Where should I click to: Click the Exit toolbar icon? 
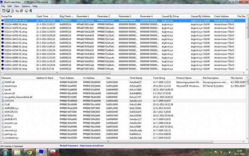pos(31,11)
